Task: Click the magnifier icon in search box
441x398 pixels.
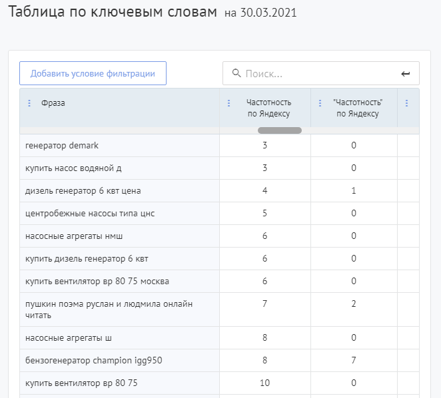Action: click(235, 74)
